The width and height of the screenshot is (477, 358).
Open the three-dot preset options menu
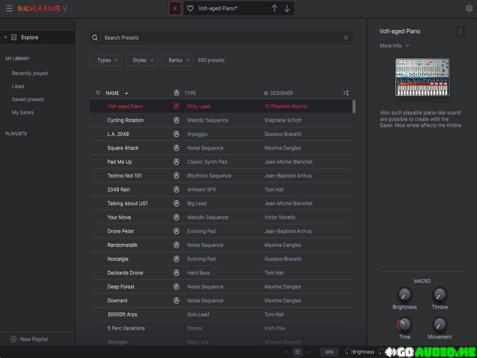point(460,32)
